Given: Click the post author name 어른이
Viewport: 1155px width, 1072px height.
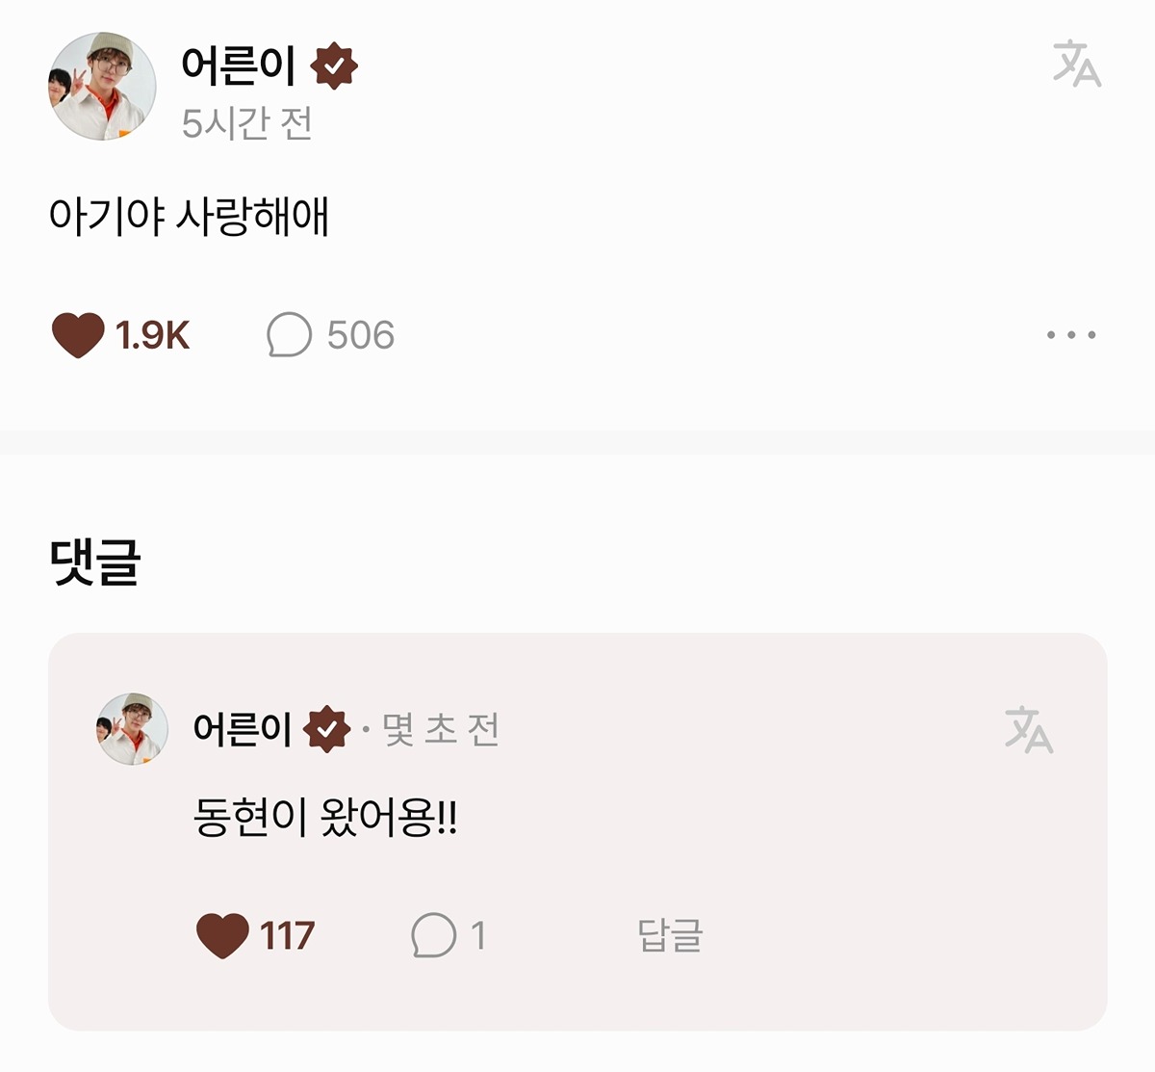Looking at the screenshot, I should 238,65.
